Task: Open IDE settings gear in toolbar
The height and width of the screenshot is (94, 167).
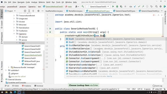Action: [160, 7]
